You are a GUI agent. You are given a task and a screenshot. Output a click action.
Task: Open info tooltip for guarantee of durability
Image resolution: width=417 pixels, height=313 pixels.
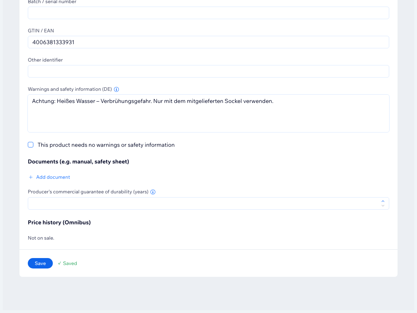point(153,192)
